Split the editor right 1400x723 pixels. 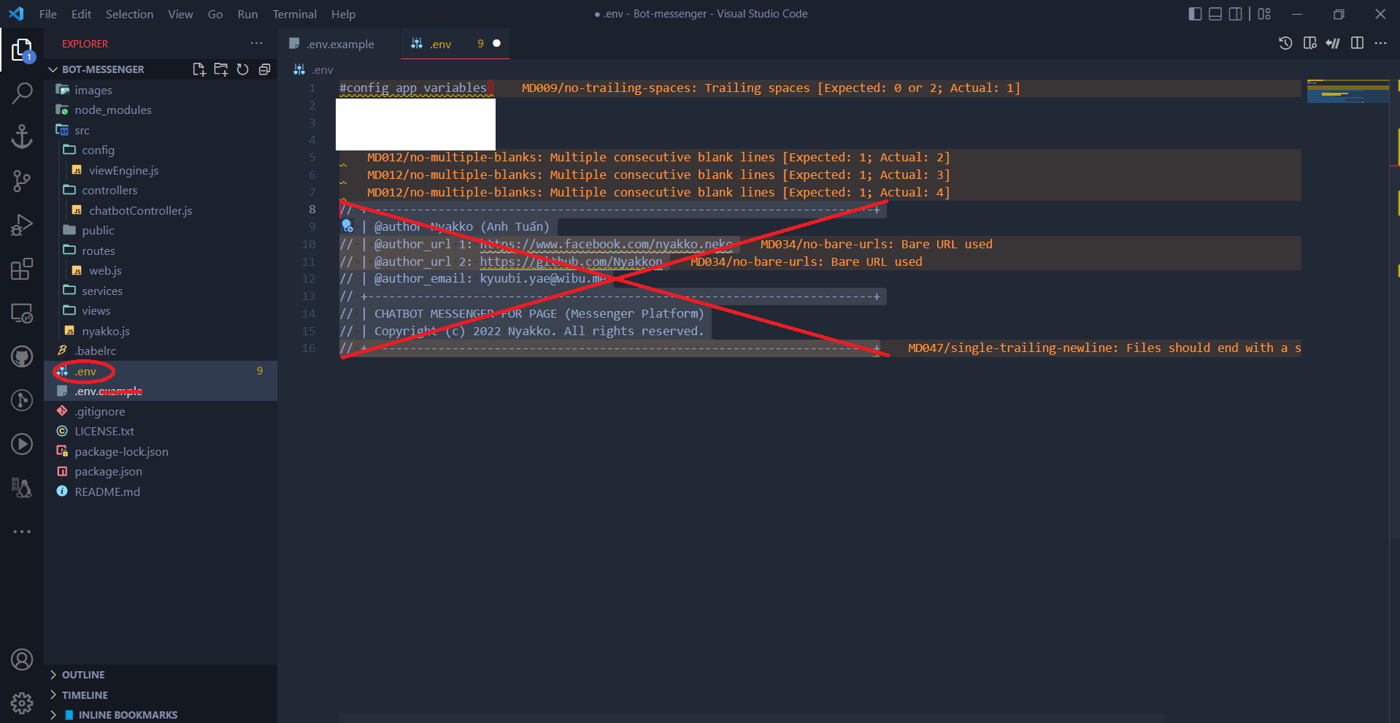click(x=1357, y=43)
